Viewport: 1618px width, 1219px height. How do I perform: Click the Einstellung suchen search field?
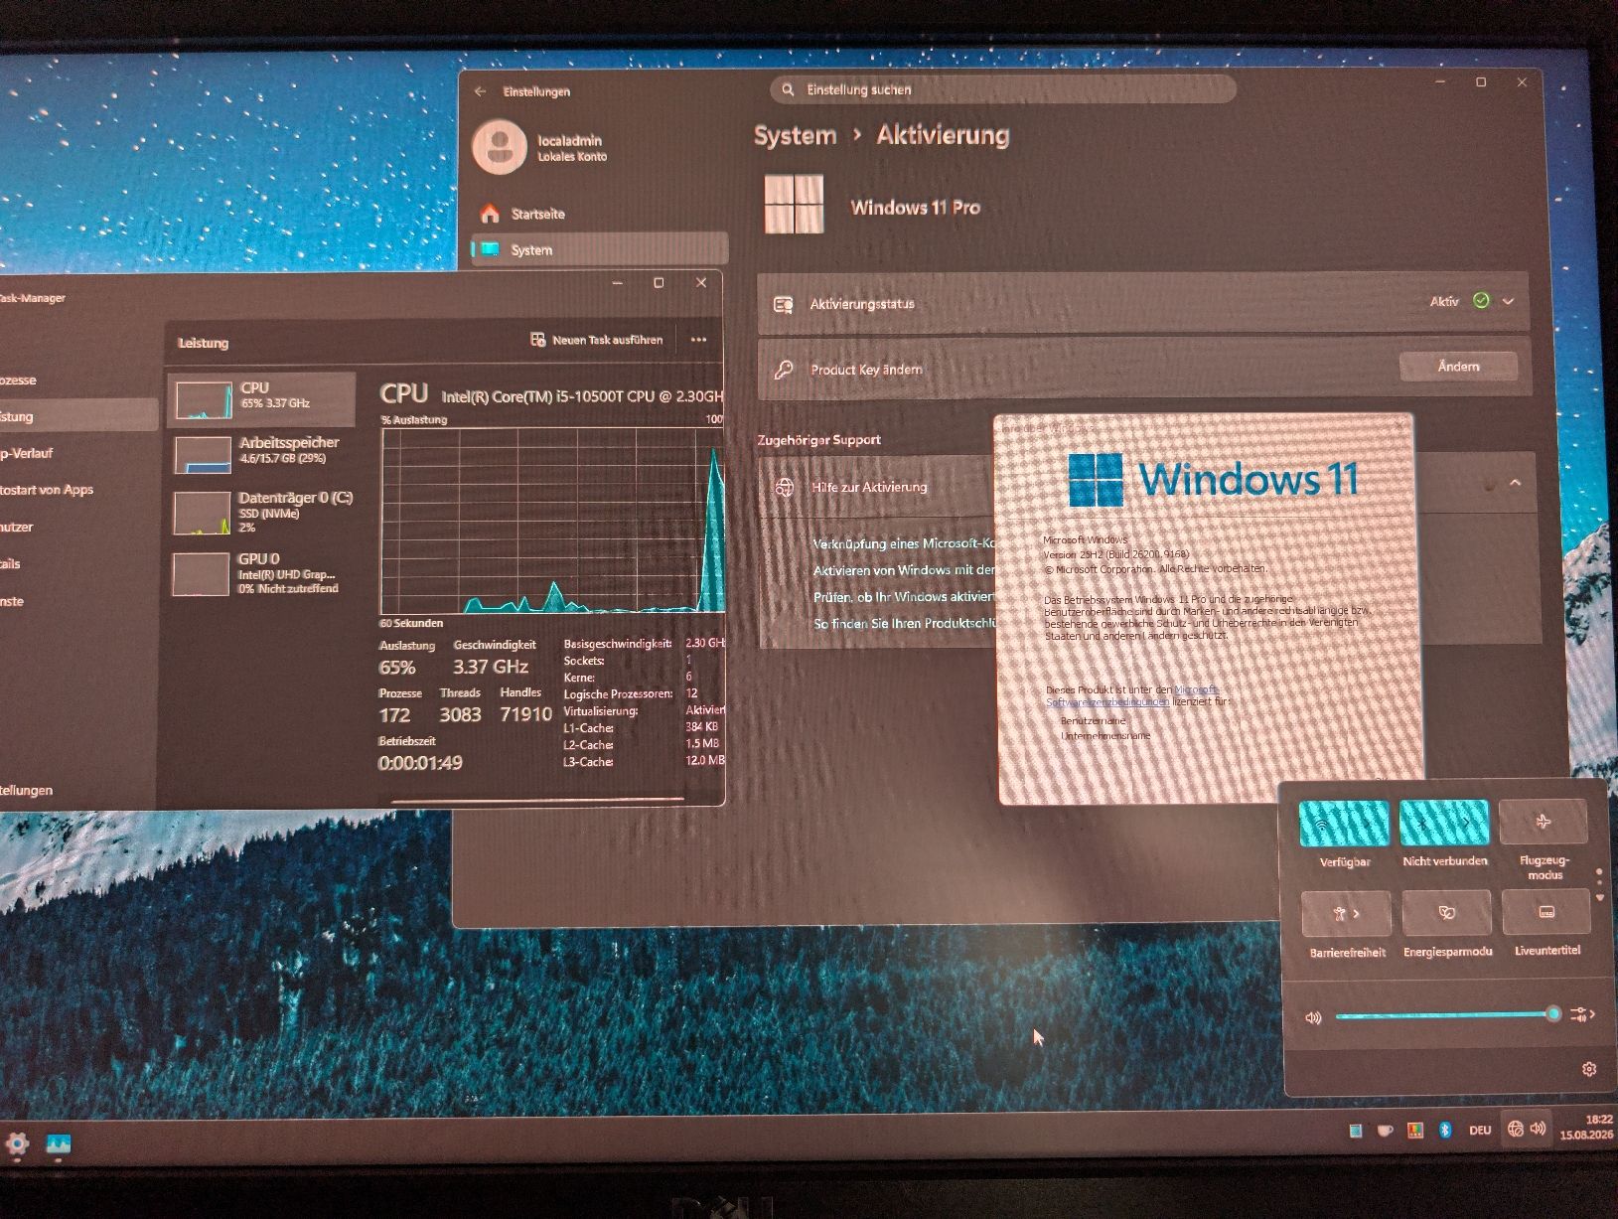1003,89
